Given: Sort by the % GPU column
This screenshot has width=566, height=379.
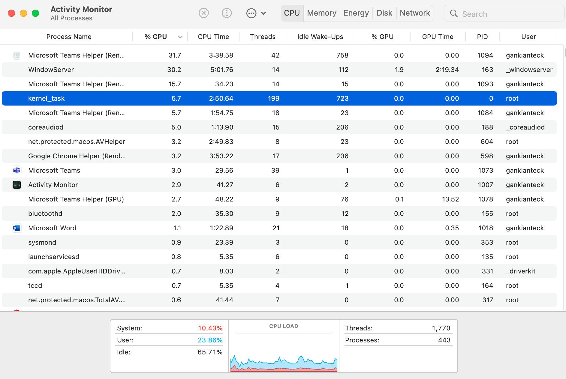Looking at the screenshot, I should 382,37.
